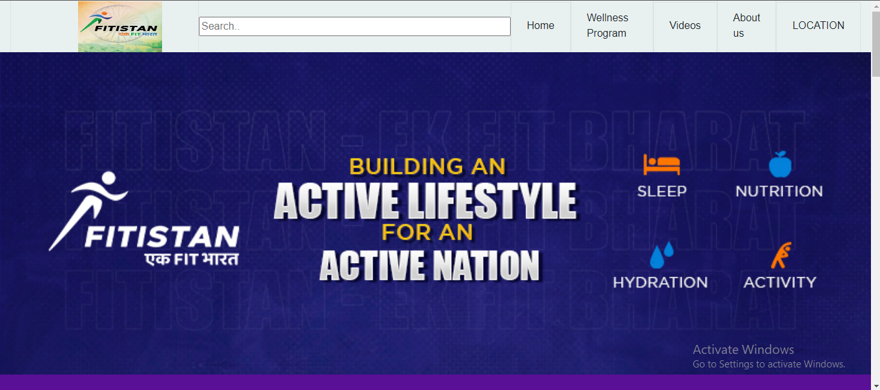
Task: Click inside the Search text field
Action: coord(354,26)
